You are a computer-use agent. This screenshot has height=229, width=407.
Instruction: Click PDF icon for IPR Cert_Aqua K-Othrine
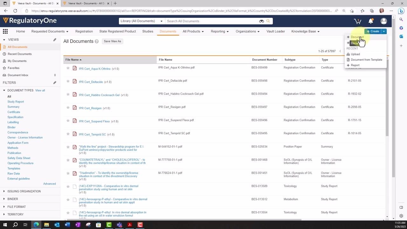click(75, 68)
